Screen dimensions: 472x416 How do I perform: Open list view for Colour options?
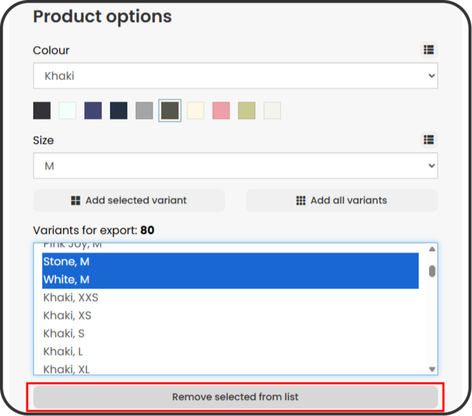429,50
